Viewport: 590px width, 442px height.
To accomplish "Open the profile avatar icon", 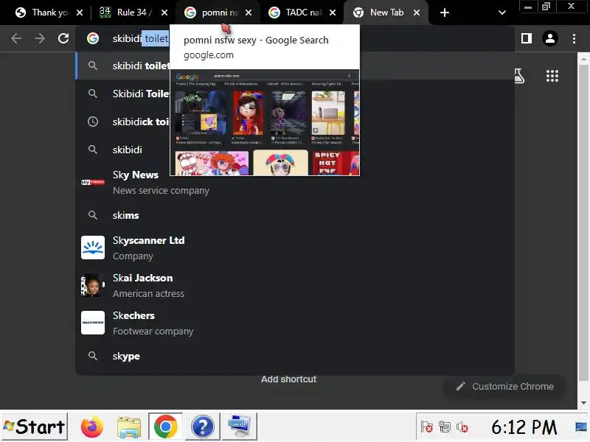I will click(549, 38).
